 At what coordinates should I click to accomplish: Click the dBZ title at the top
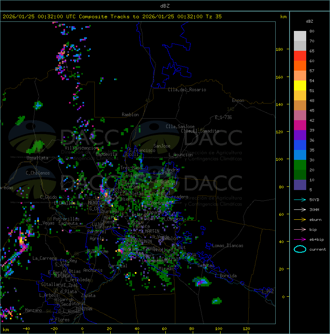click(165, 6)
